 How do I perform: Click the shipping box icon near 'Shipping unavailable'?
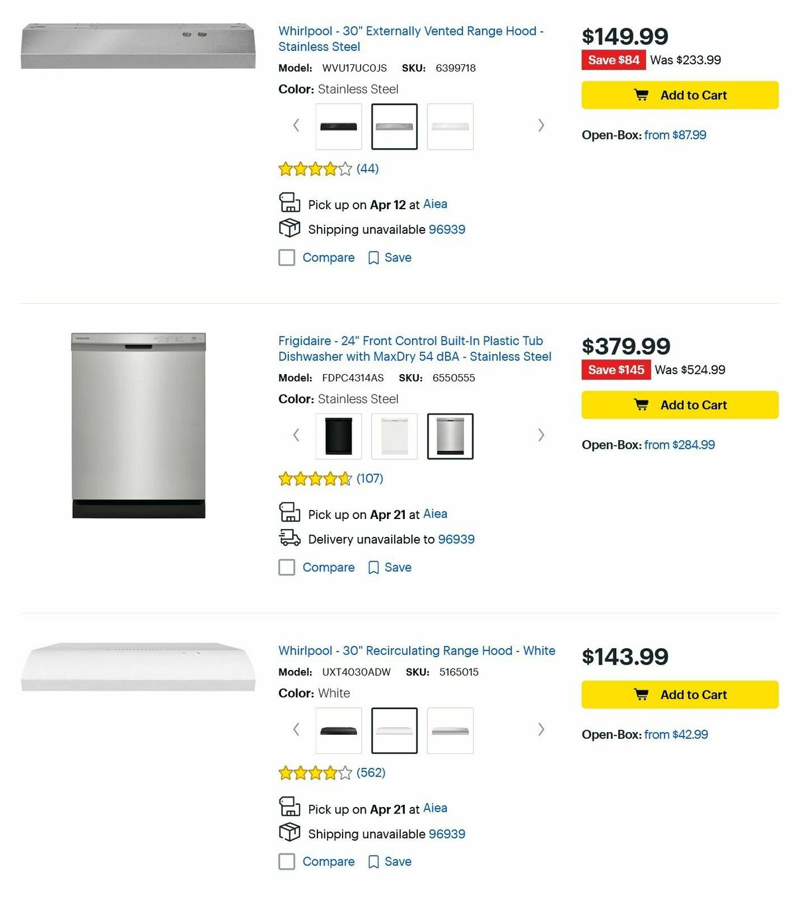click(x=290, y=228)
